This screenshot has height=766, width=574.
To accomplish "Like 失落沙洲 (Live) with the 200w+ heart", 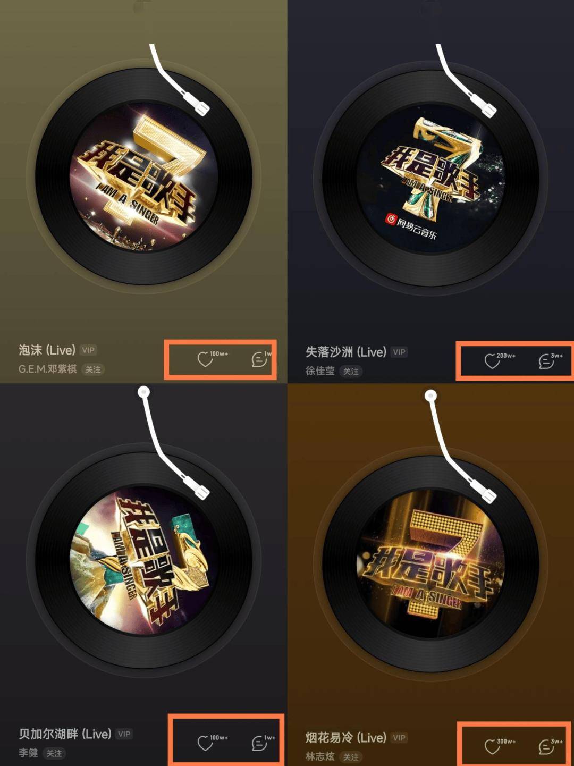I will coord(493,361).
